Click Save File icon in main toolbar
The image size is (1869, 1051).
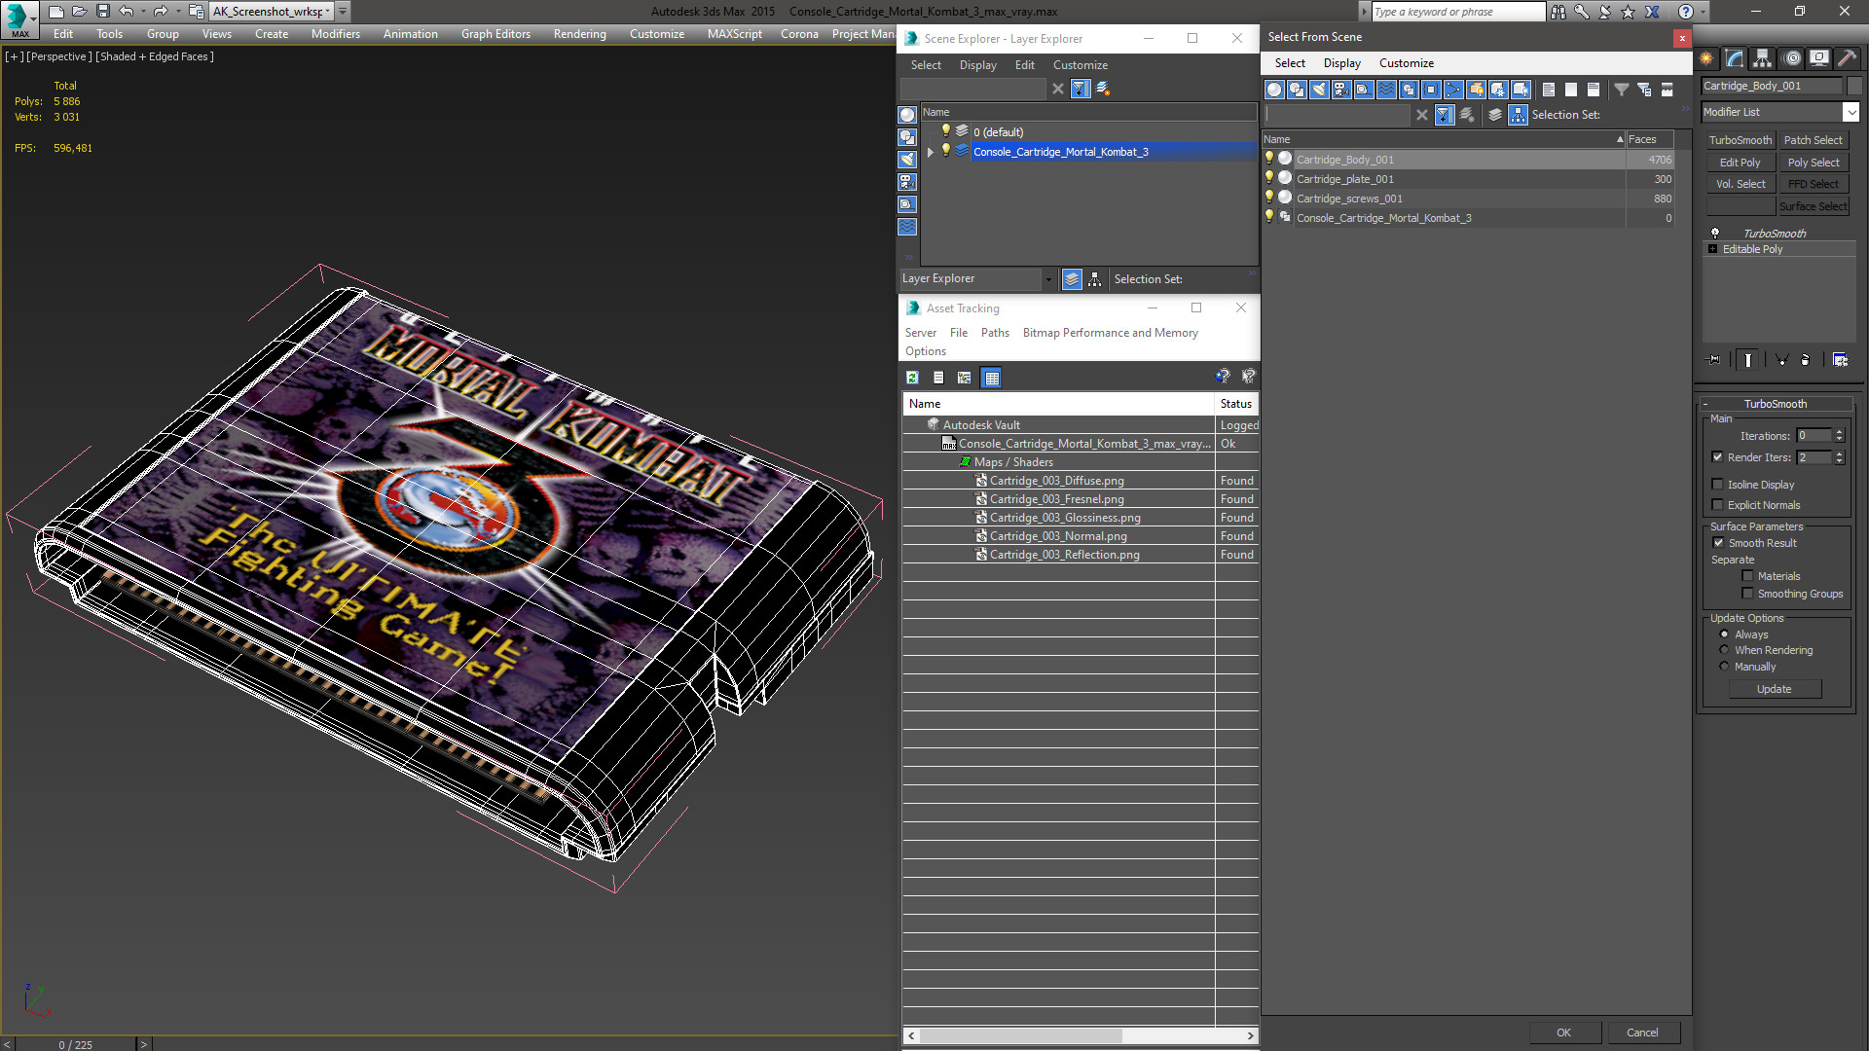point(102,12)
